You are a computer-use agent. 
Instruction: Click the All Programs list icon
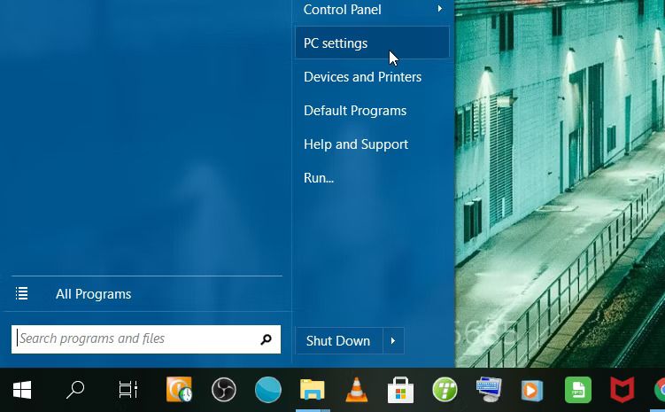[21, 293]
